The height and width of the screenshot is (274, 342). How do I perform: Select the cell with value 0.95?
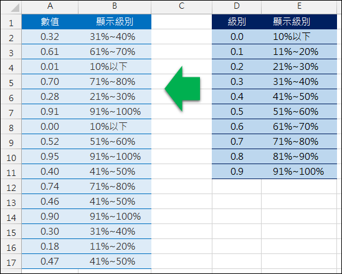click(x=50, y=157)
